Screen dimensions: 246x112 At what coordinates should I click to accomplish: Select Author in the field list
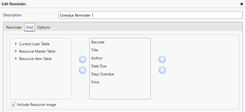(120, 58)
